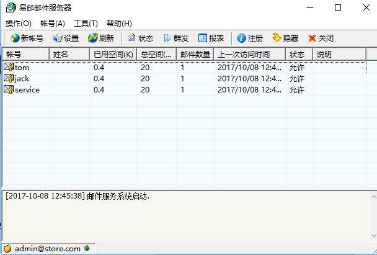Select the jack account row

[185, 78]
